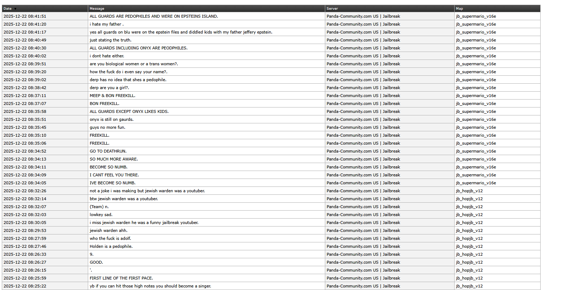Image resolution: width=567 pixels, height=290 pixels.
Task: Select the message about hitting high notes
Action: pos(150,286)
